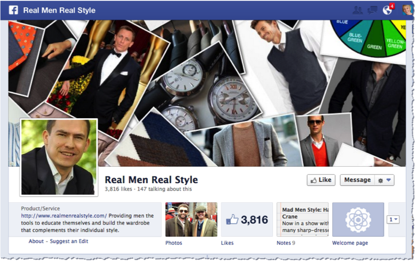Open the Likes tile showing 3,816
The height and width of the screenshot is (261, 415).
(x=247, y=220)
